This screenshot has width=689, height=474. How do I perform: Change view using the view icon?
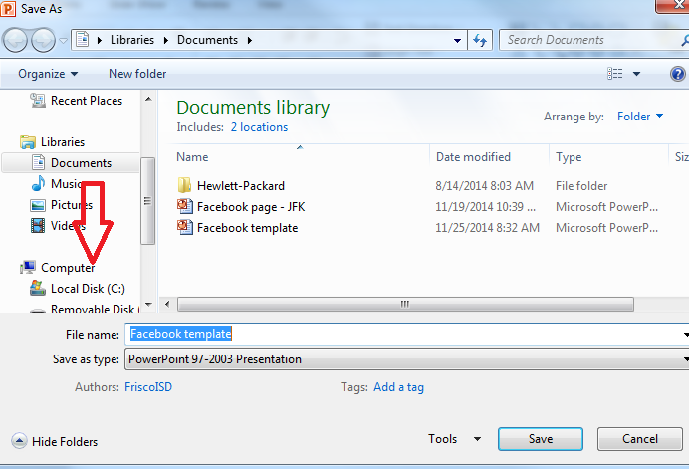coord(614,74)
